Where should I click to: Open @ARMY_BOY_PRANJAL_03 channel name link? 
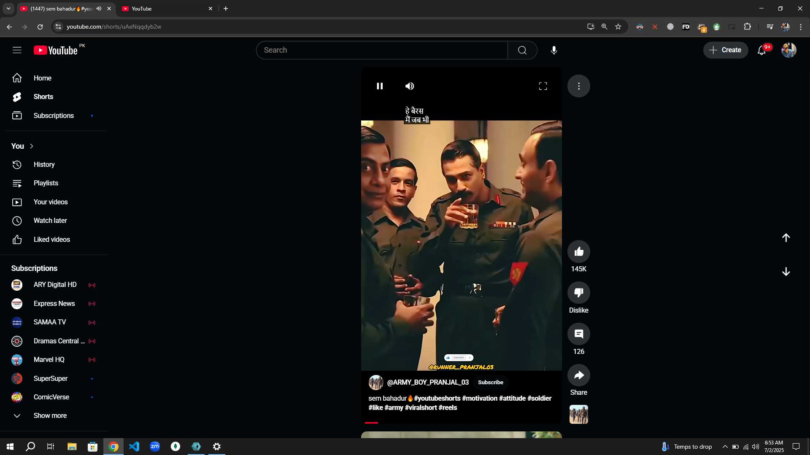[428, 383]
